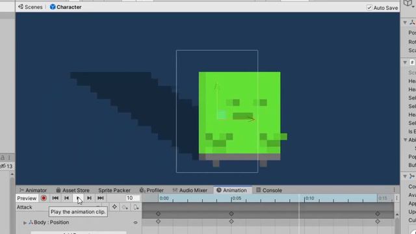The image size is (416, 234).
Task: Click the dopesheet summary keyframe at 0:00
Action: pos(158,214)
